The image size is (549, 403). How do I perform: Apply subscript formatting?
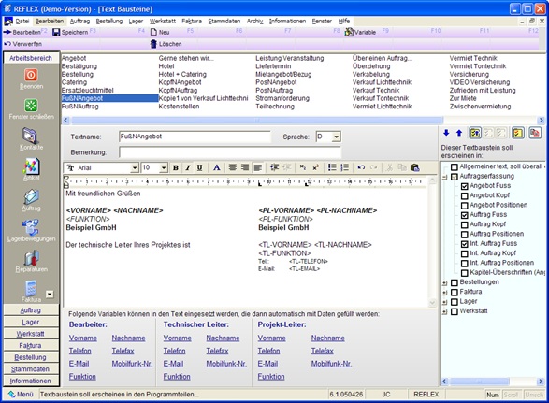pos(303,167)
